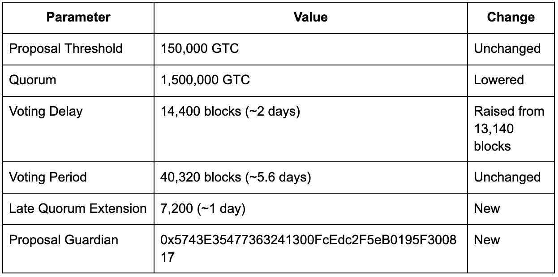This screenshot has width=558, height=277.
Task: Click the New cell for Proposal Guardian
Action: tap(511, 248)
